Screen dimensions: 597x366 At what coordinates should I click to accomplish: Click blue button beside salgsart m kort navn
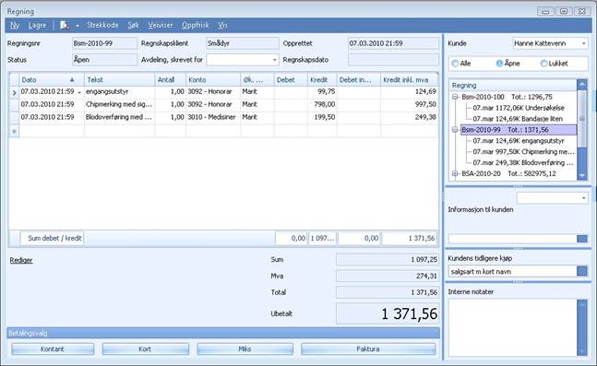click(x=581, y=271)
